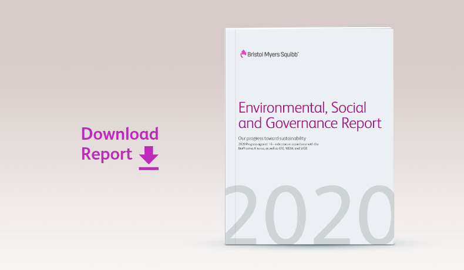This screenshot has width=464, height=270.
Task: Click the download arrow icon
Action: pos(149,158)
